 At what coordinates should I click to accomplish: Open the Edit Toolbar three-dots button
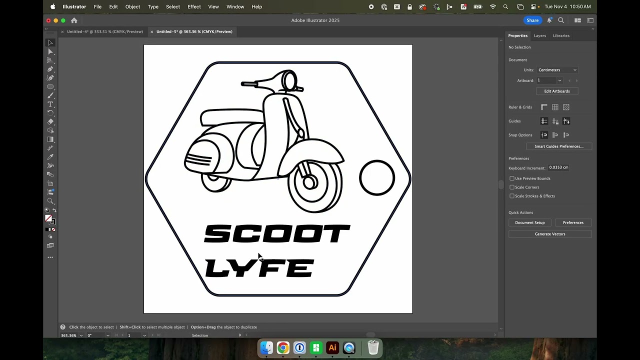click(50, 257)
